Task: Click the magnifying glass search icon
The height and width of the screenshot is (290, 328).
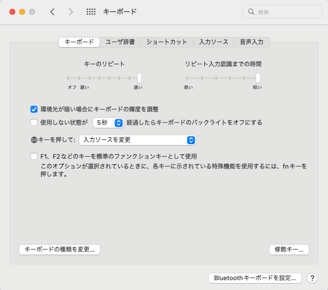Action: click(x=251, y=12)
